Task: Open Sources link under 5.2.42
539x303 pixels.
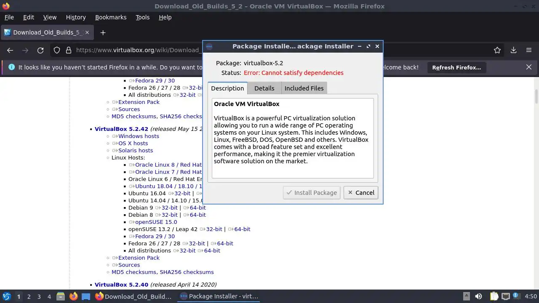Action: point(129,265)
